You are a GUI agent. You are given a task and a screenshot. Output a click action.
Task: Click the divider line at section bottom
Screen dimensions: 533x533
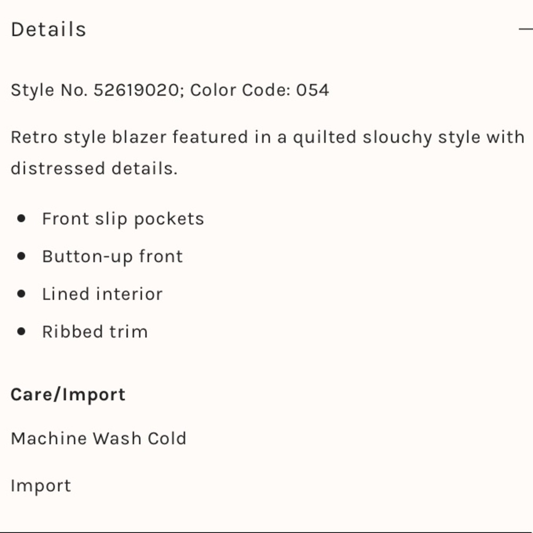(x=266, y=531)
